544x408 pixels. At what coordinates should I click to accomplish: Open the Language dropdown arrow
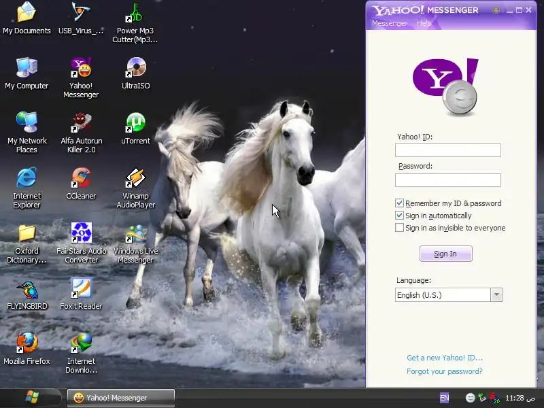pos(496,295)
